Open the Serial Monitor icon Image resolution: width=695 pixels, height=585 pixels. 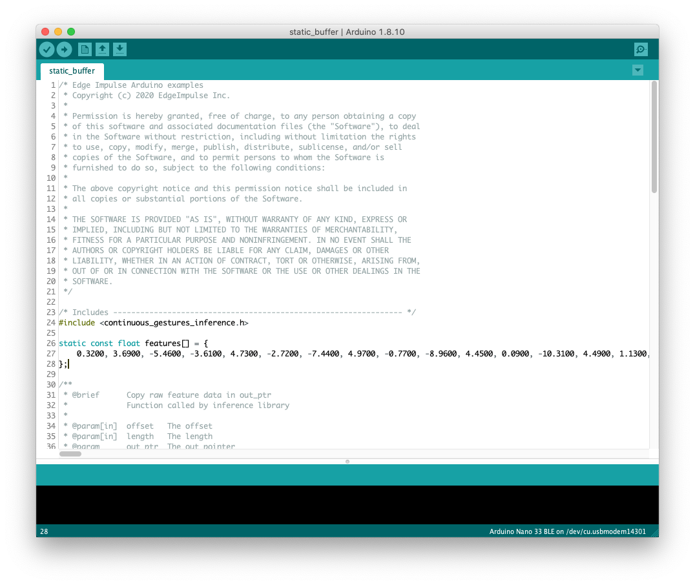pos(641,49)
